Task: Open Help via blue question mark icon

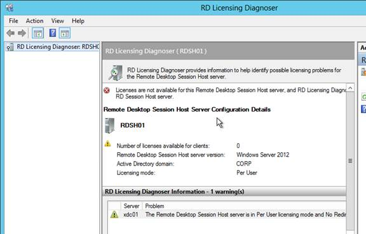Action: click(x=53, y=33)
